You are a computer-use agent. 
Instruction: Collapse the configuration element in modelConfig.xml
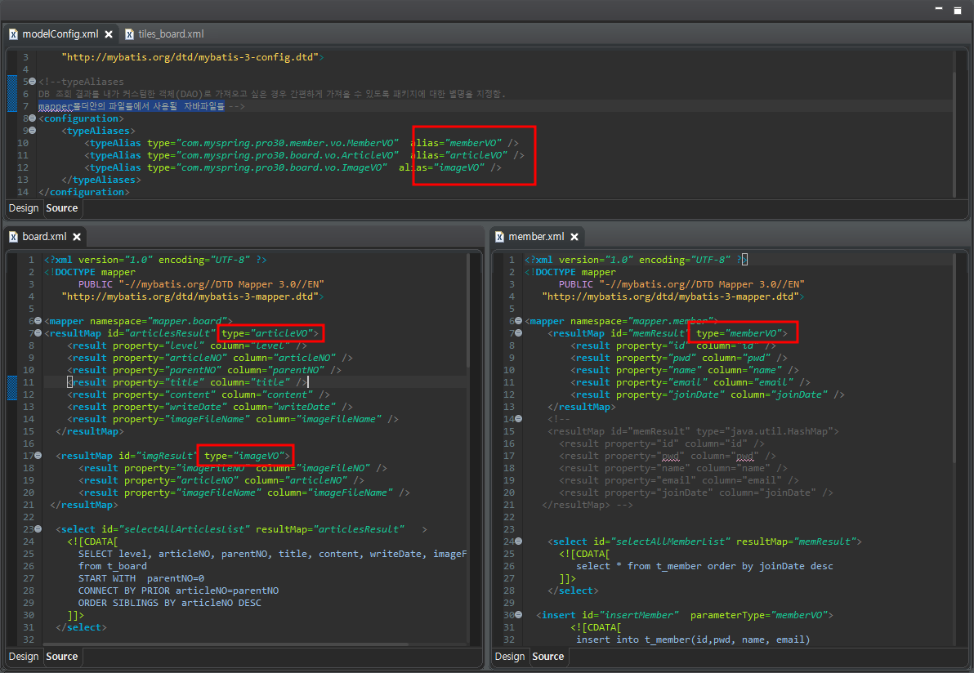(x=33, y=118)
